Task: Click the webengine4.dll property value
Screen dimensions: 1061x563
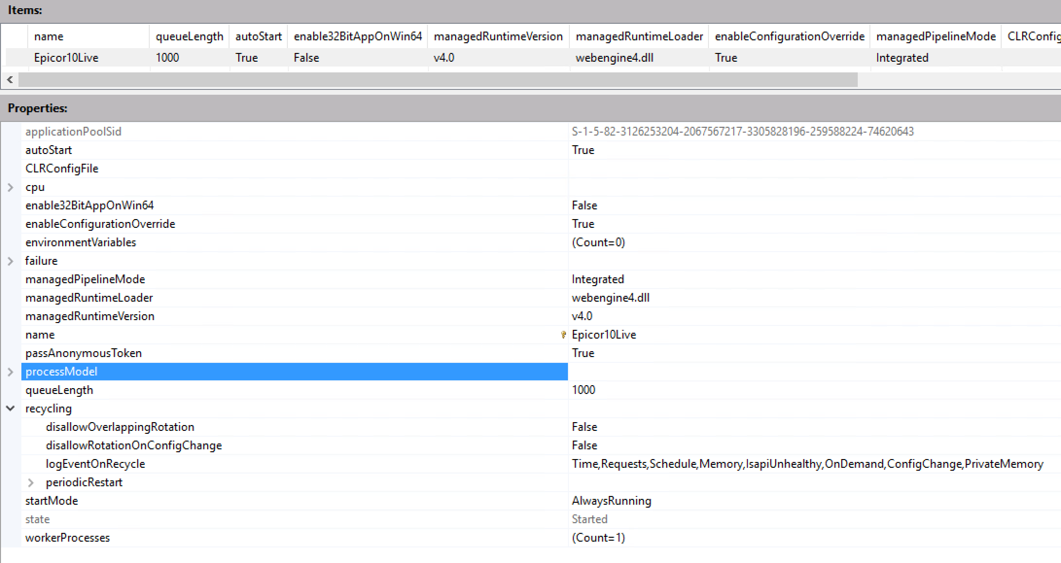Action: (611, 298)
